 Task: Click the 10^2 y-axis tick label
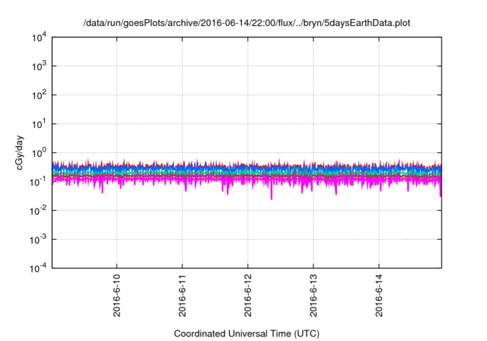[x=39, y=95]
